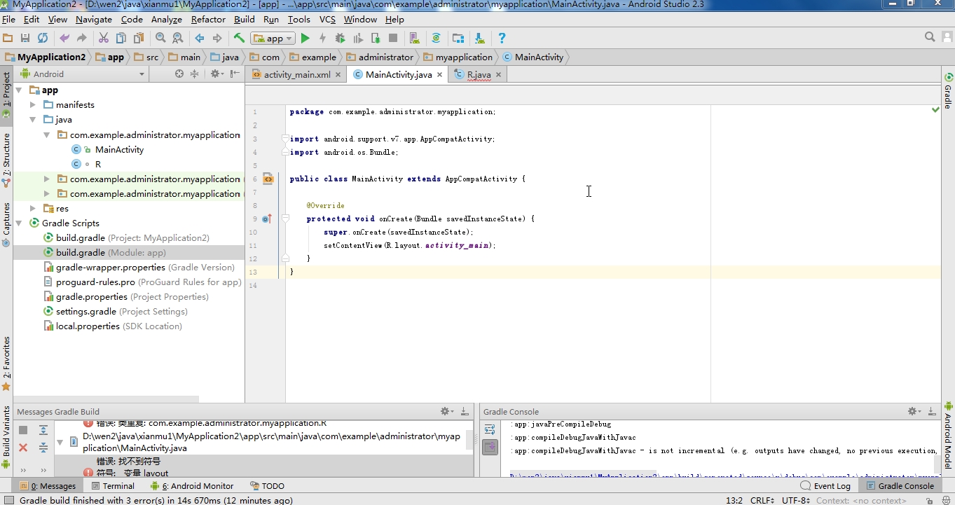
Task: Collapse the Gradle Scripts node
Action: pos(19,223)
